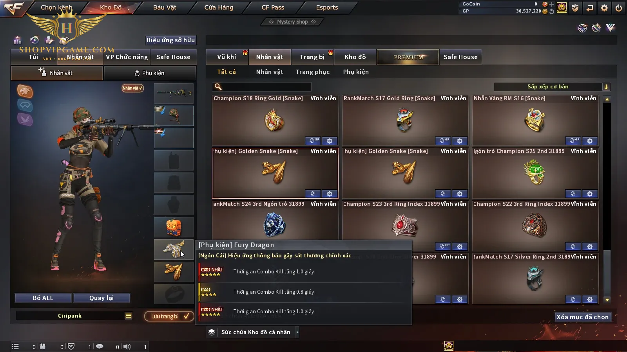The height and width of the screenshot is (352, 627).
Task: Expand the Mystery Shop selector
Action: 292,22
